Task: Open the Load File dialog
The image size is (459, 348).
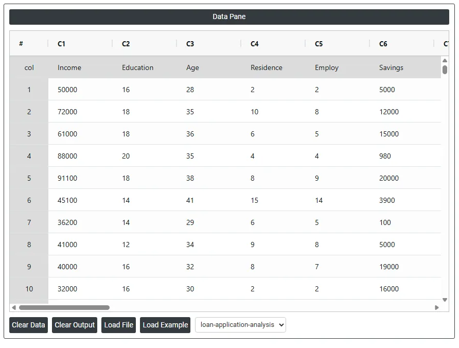Action: [118, 325]
